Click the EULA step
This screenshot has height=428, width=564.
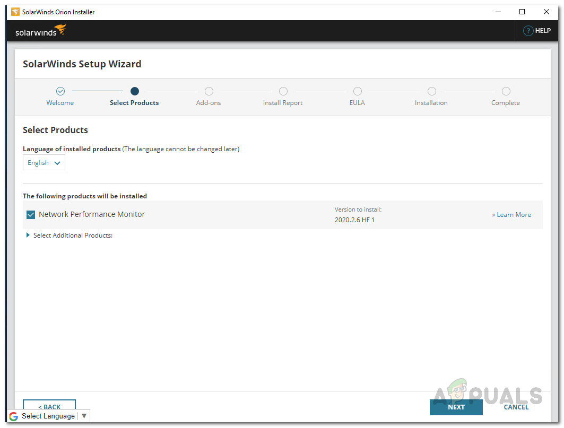click(x=357, y=97)
